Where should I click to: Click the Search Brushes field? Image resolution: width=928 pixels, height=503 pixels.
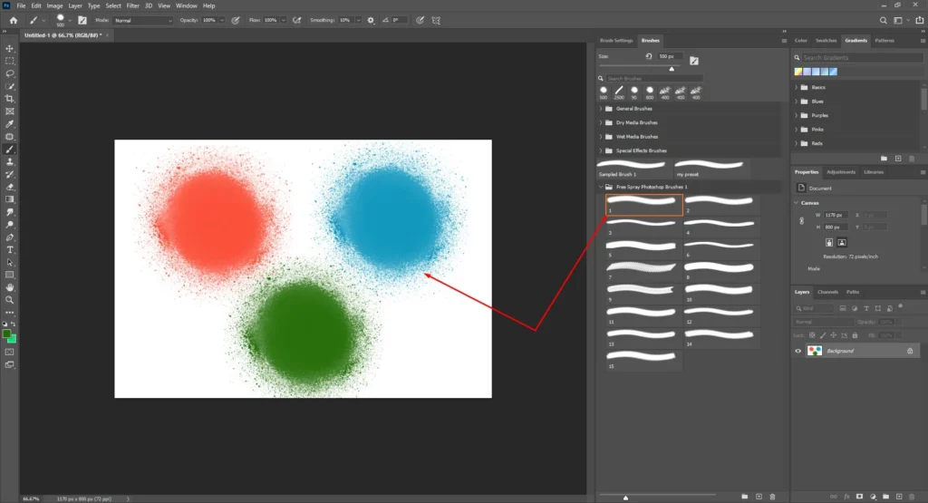[x=653, y=79]
